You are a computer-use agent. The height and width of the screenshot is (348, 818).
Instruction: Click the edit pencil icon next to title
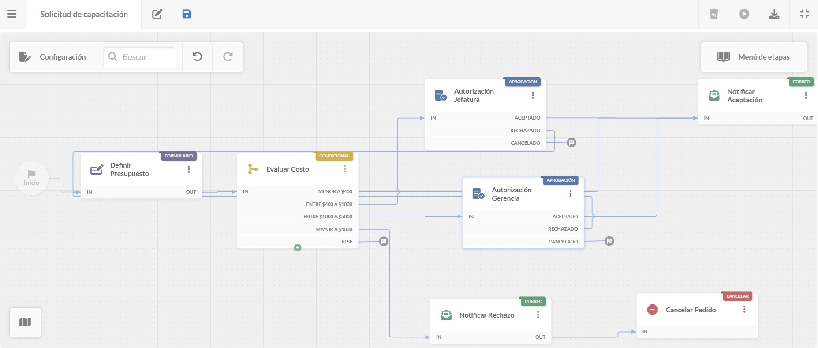(x=157, y=14)
